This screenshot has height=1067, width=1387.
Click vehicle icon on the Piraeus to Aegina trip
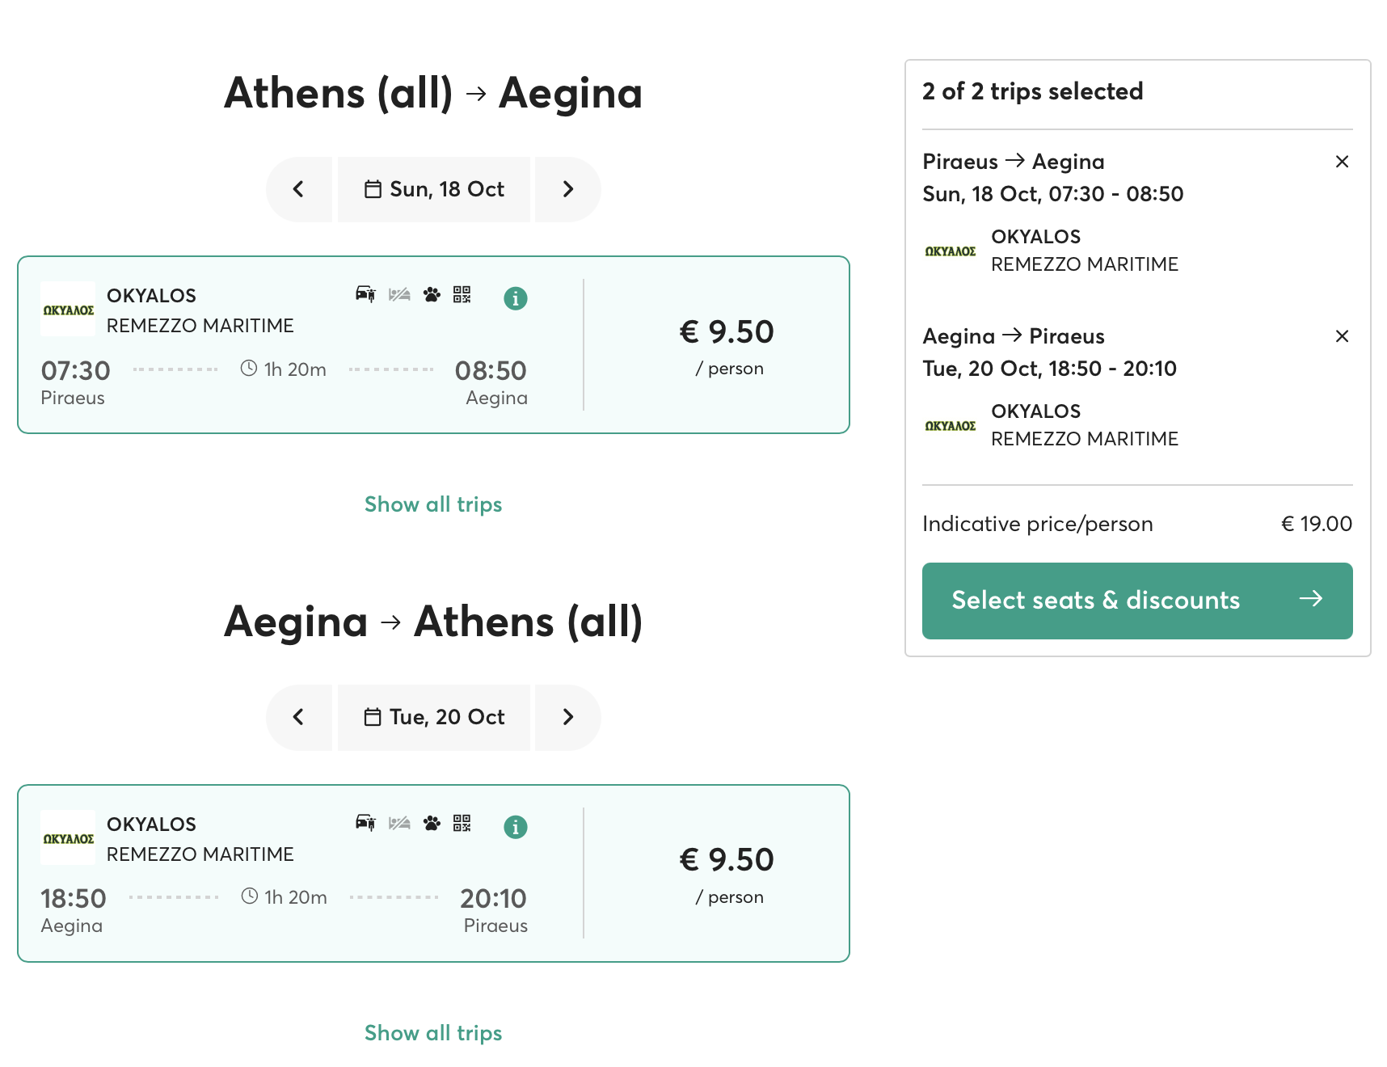pos(365,294)
